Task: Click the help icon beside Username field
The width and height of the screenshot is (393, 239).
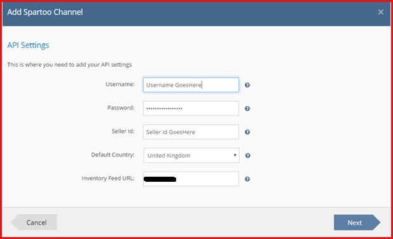Action: (x=247, y=85)
